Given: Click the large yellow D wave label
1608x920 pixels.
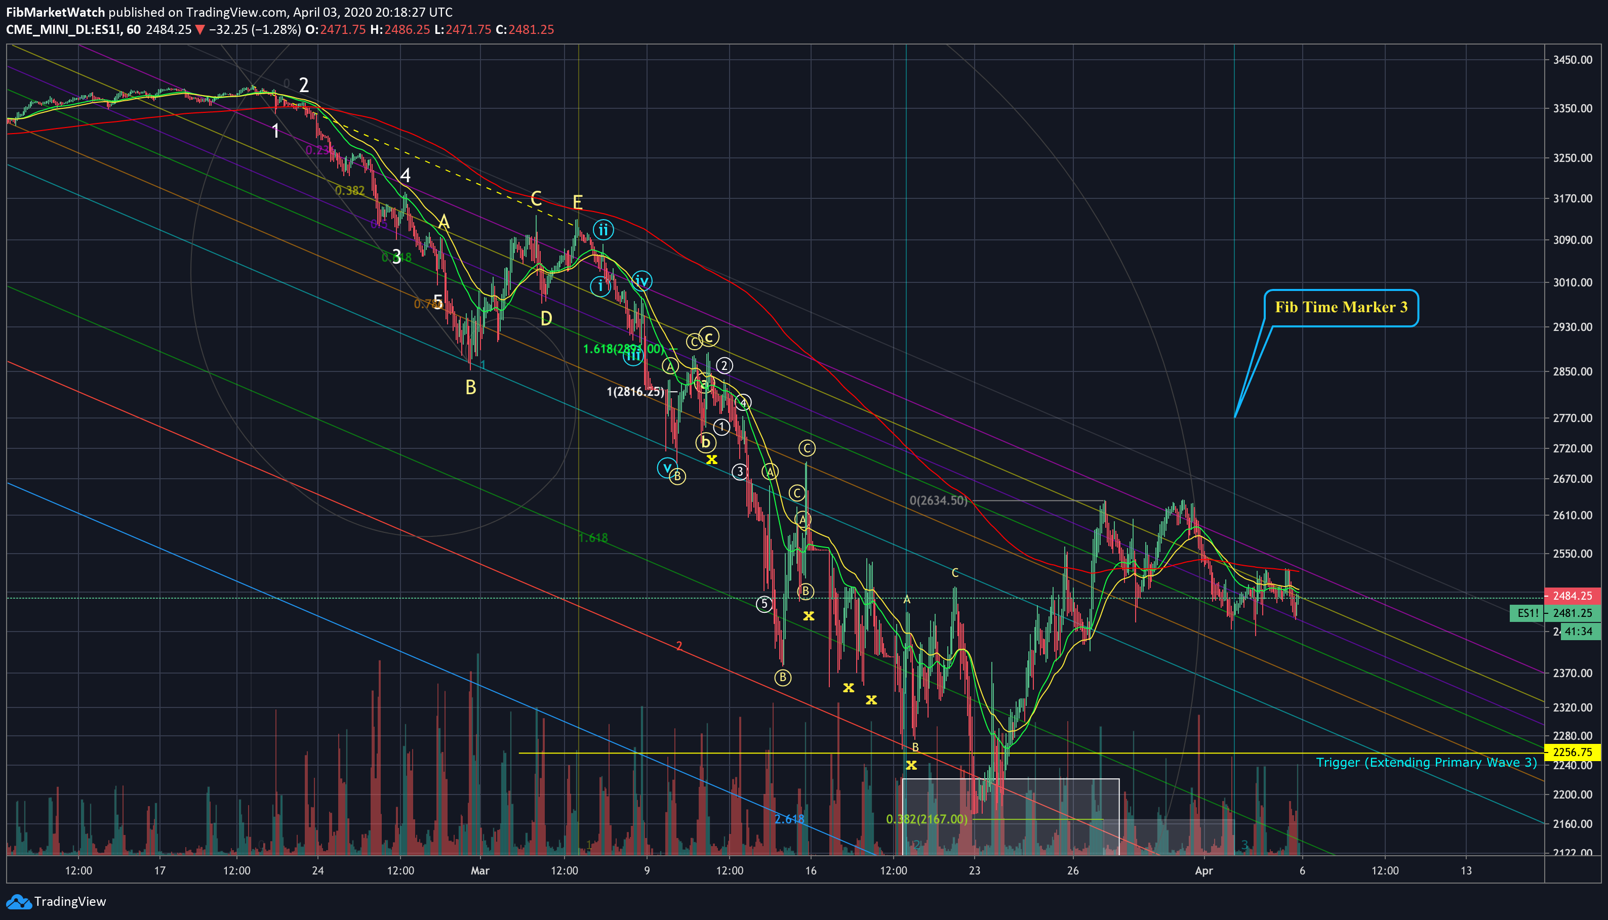Looking at the screenshot, I should [x=546, y=318].
